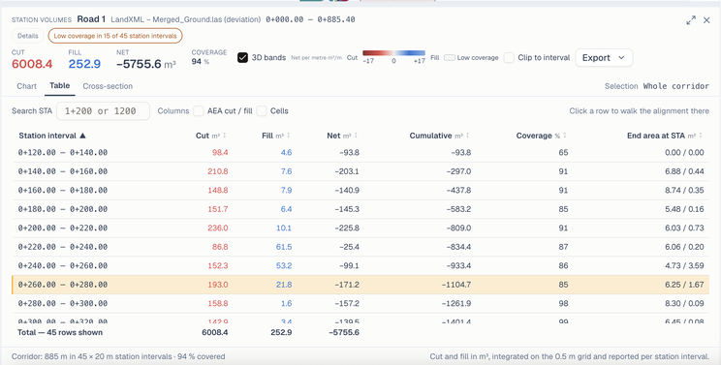Click end area value 4.73 / 3.59
The image size is (721, 365).
pyautogui.click(x=684, y=265)
